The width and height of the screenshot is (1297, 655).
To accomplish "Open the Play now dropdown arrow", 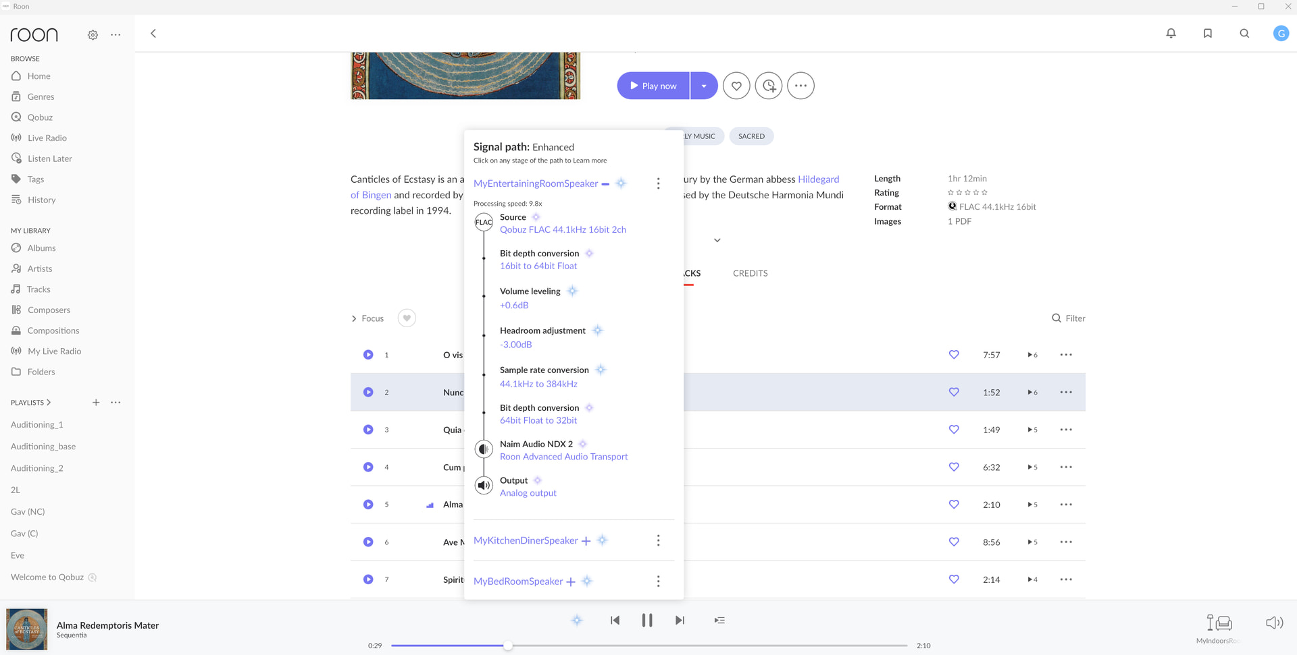I will click(x=704, y=86).
